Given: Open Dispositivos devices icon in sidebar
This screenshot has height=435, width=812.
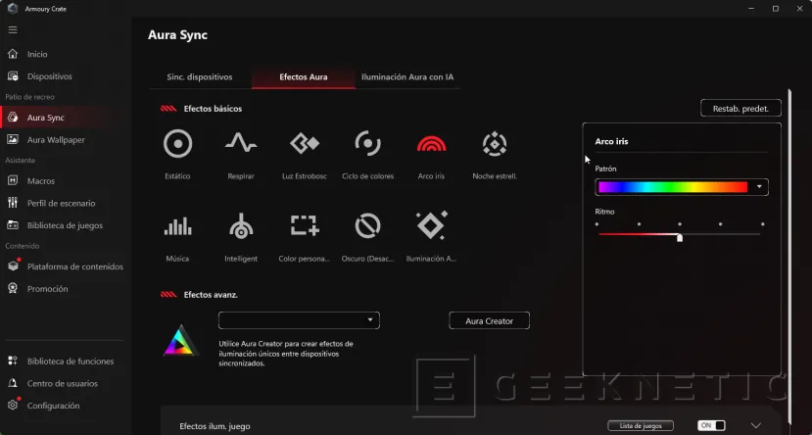Looking at the screenshot, I should click(x=13, y=76).
